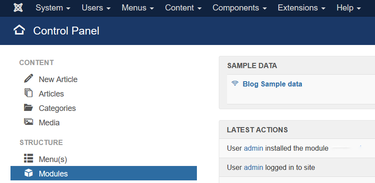The image size is (375, 183).
Task: Click admin link in installed module entry
Action: pos(253,148)
